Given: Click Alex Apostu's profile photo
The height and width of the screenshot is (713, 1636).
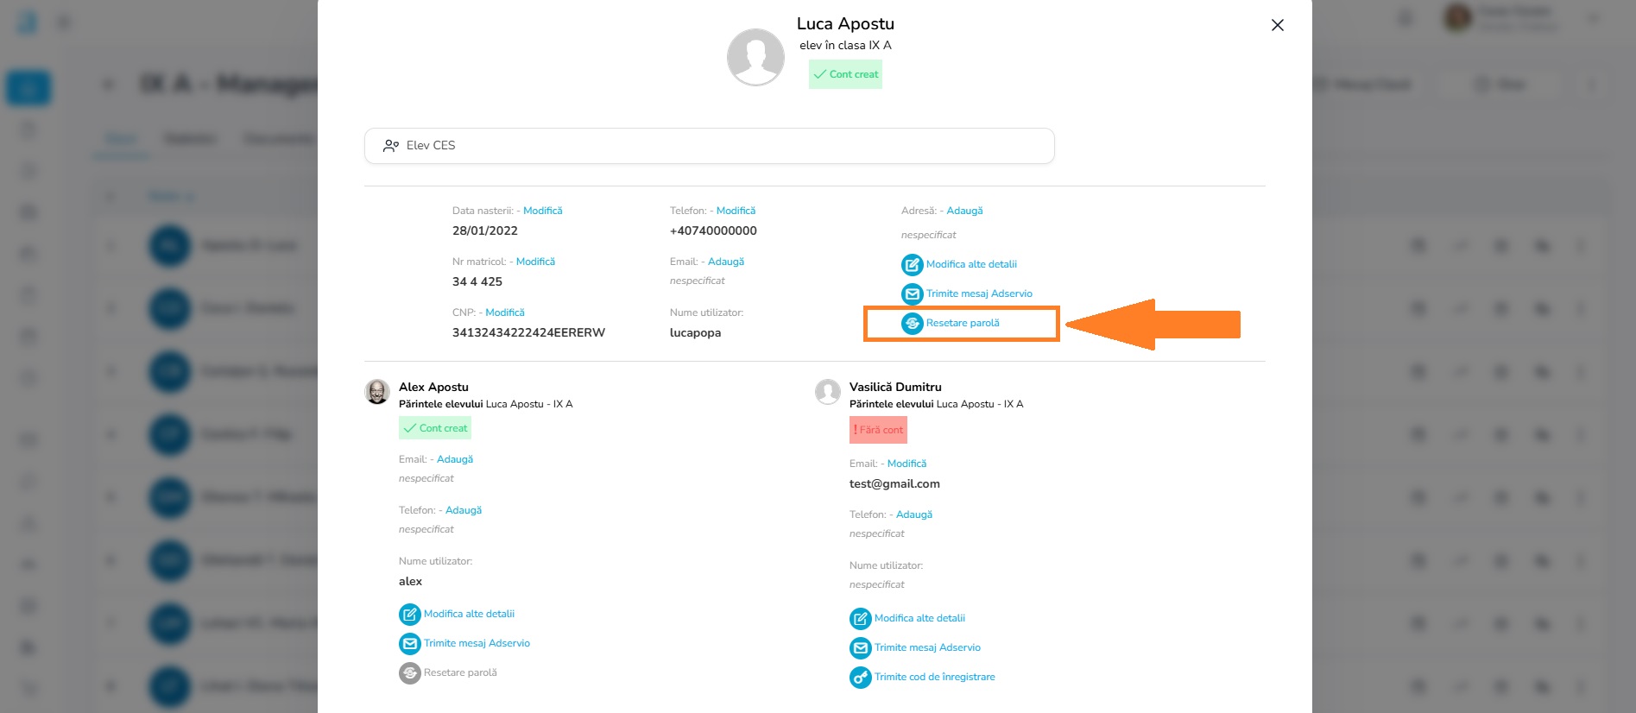Looking at the screenshot, I should (377, 392).
